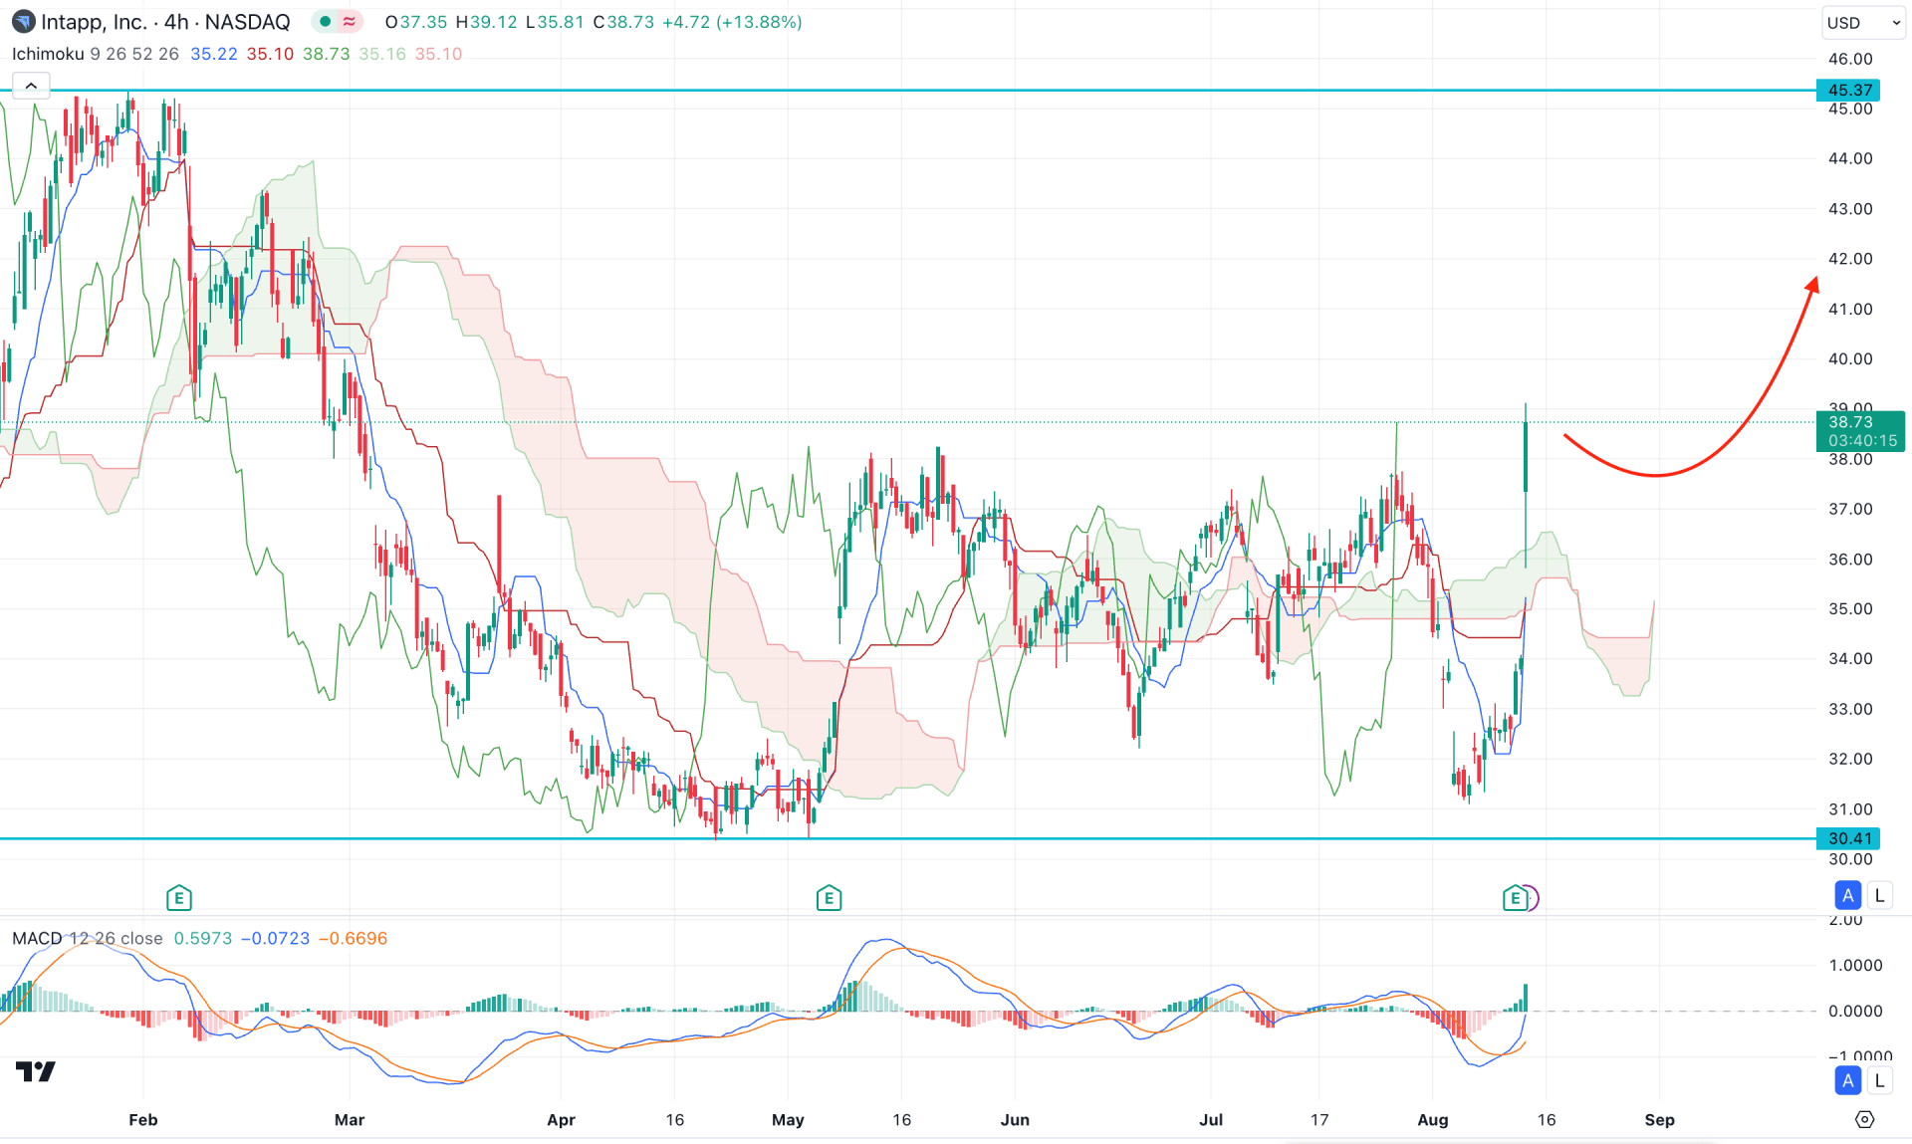1912x1144 pixels.
Task: Click the Jul label on time axis
Action: pyautogui.click(x=1211, y=1119)
